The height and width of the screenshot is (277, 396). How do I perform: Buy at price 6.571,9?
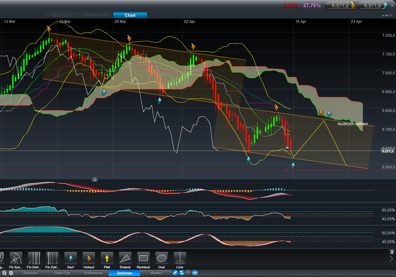tap(373, 5)
